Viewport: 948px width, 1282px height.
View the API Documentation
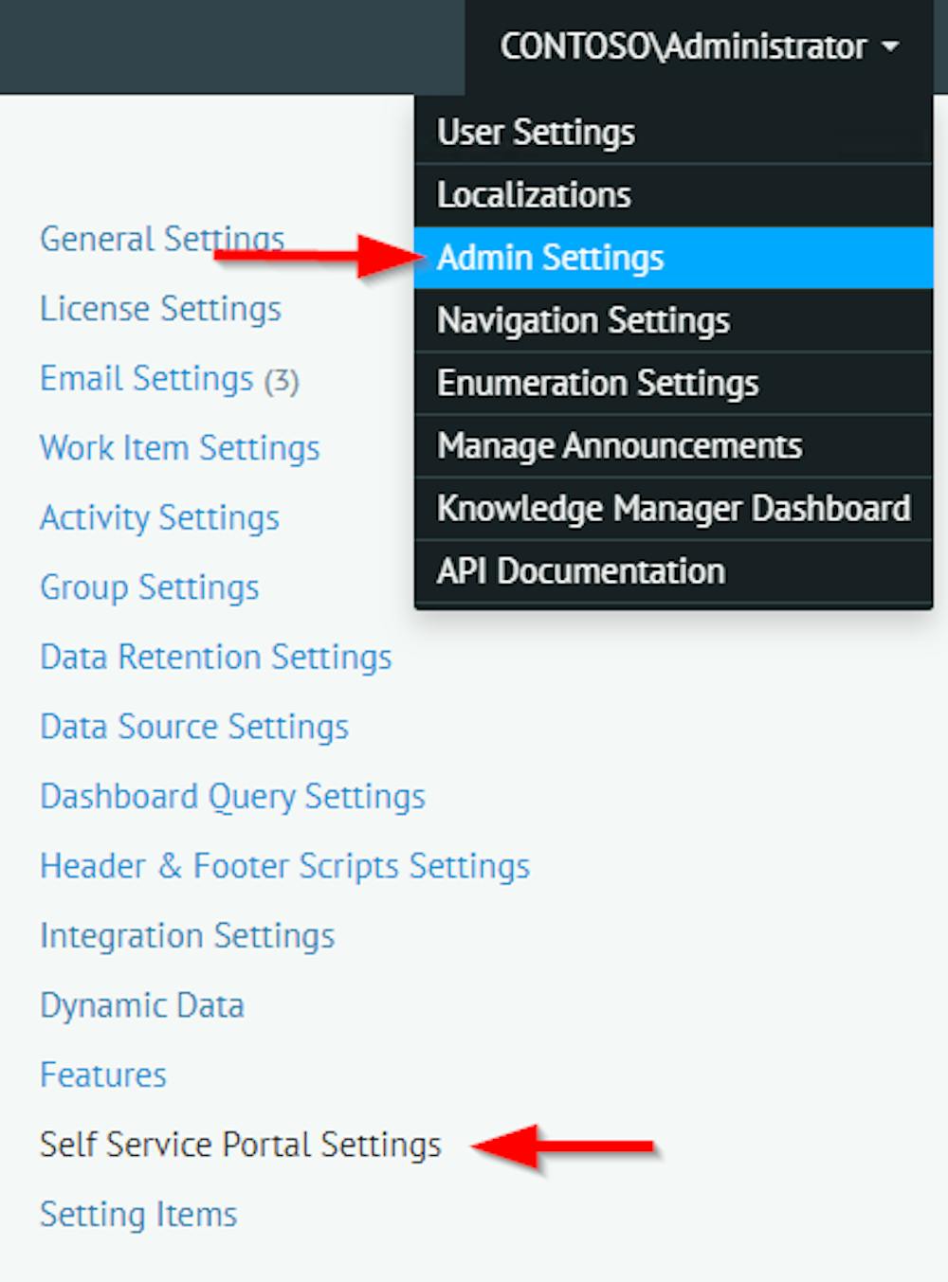(x=580, y=569)
